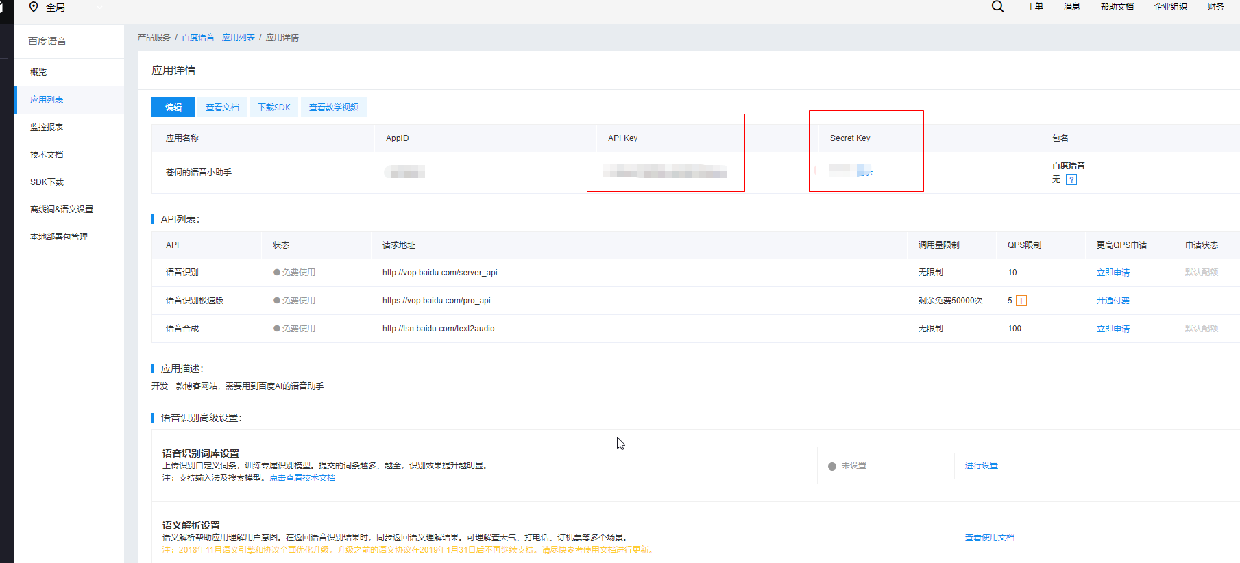Click 免费使用 status in 语音合成 row
This screenshot has width=1240, height=563.
pos(295,329)
